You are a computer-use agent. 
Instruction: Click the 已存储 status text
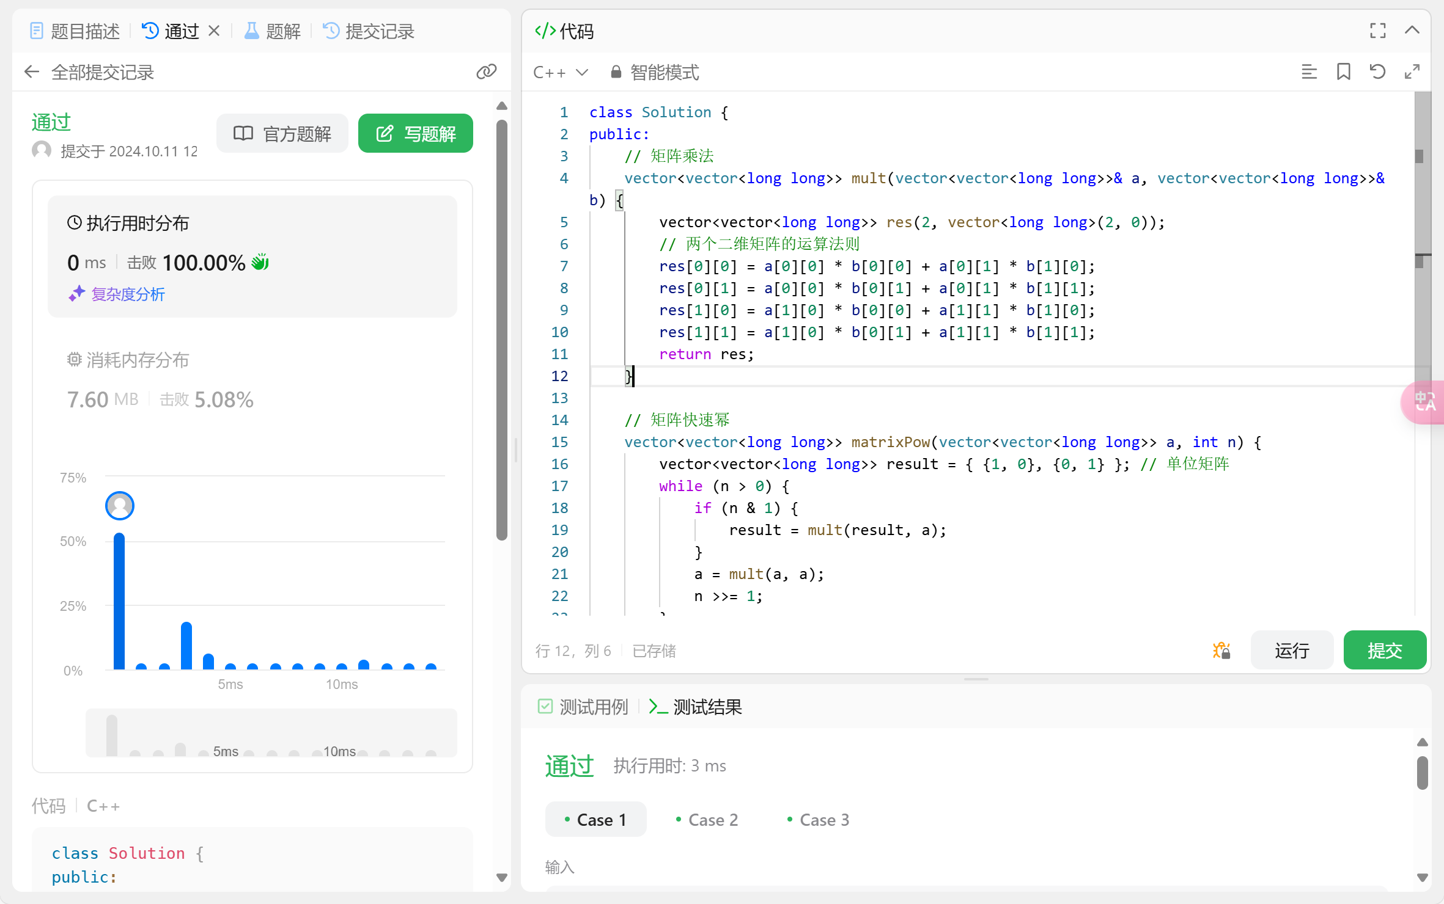[654, 651]
